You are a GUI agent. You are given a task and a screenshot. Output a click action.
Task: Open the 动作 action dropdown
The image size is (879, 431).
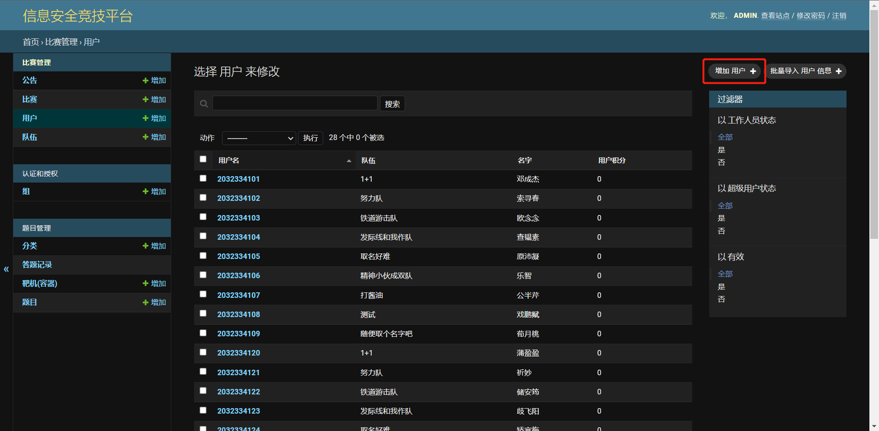(259, 138)
